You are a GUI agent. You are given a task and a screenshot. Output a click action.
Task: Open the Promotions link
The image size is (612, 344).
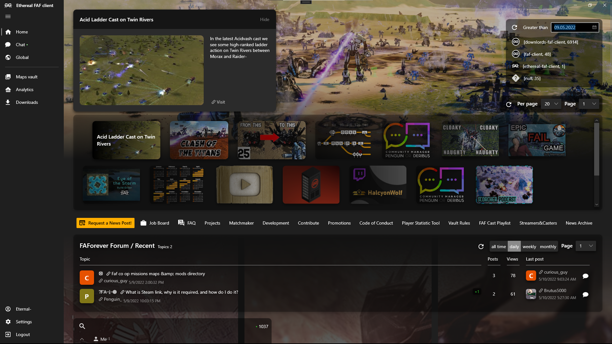[x=339, y=223]
